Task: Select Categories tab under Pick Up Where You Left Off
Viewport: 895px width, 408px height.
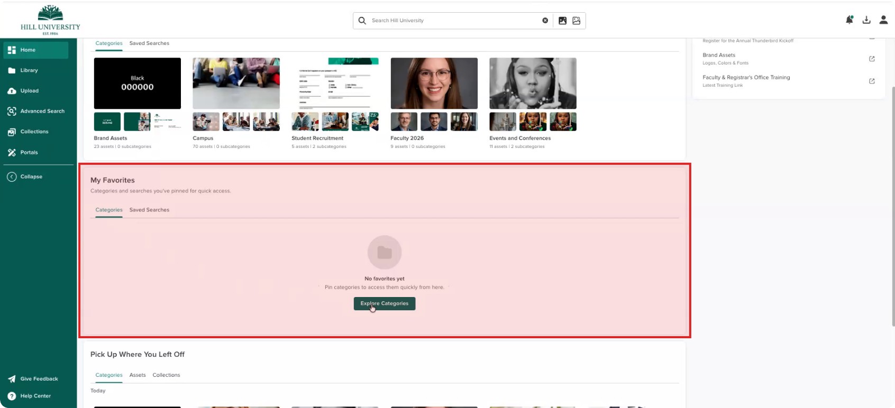Action: (x=109, y=375)
